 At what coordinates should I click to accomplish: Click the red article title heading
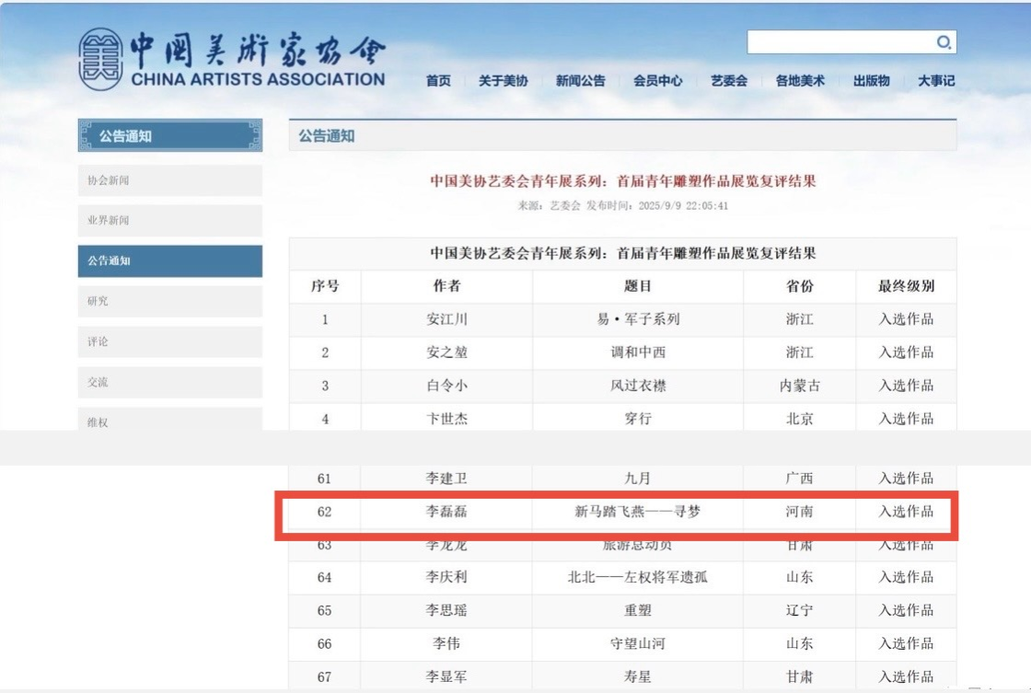coord(622,180)
